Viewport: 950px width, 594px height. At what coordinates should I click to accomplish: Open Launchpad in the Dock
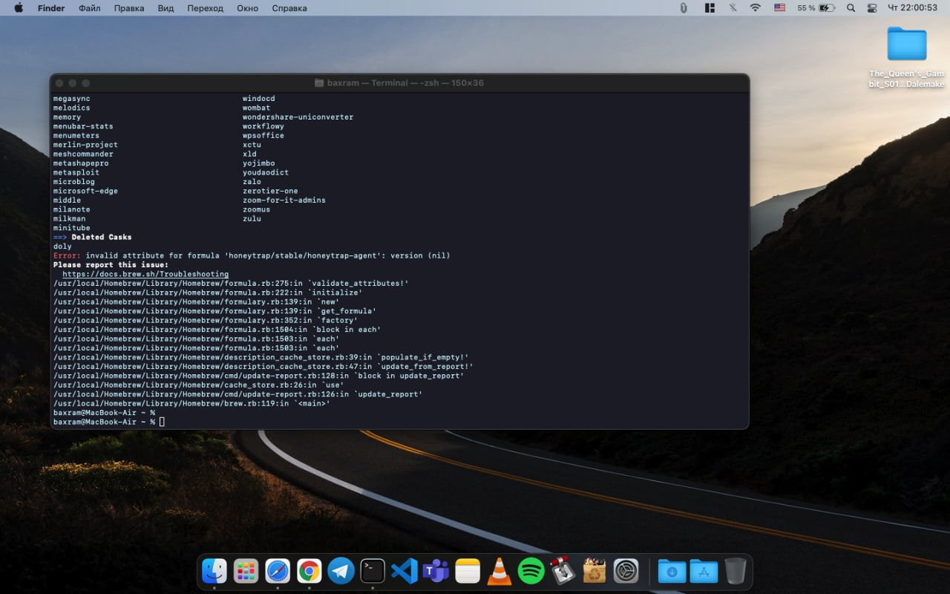pos(246,571)
